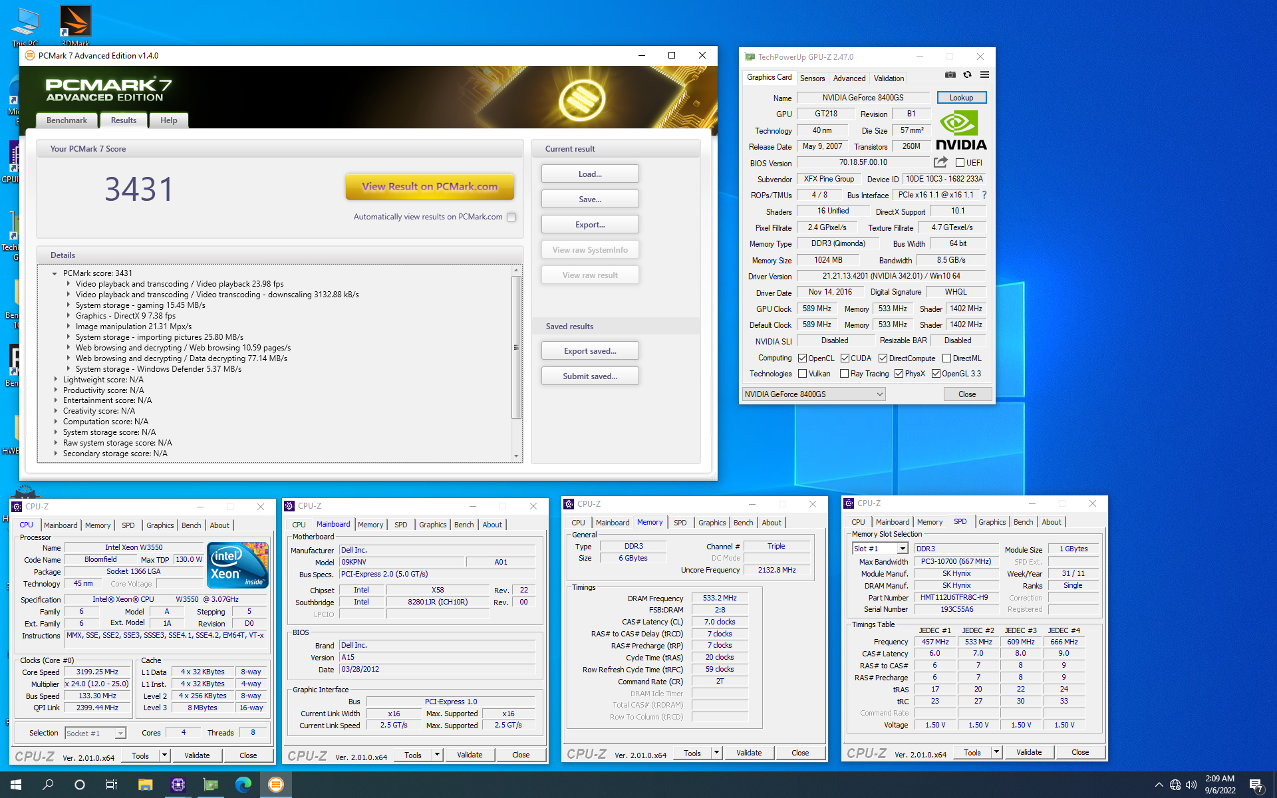This screenshot has height=798, width=1277.
Task: Open the PCMark Help tab
Action: [168, 120]
